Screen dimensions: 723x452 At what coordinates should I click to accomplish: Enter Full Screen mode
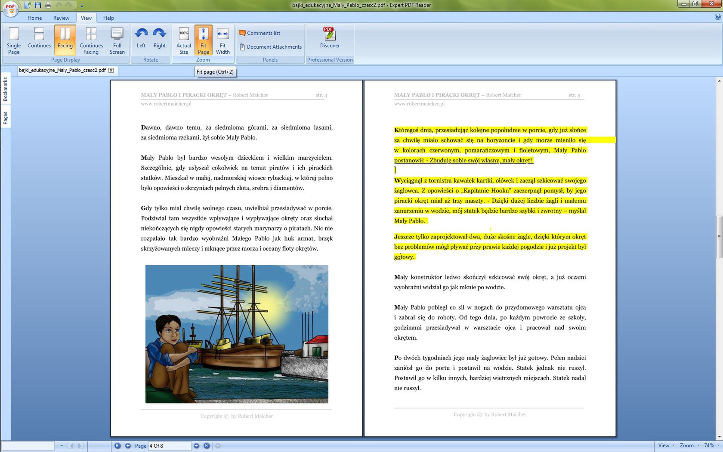[117, 40]
